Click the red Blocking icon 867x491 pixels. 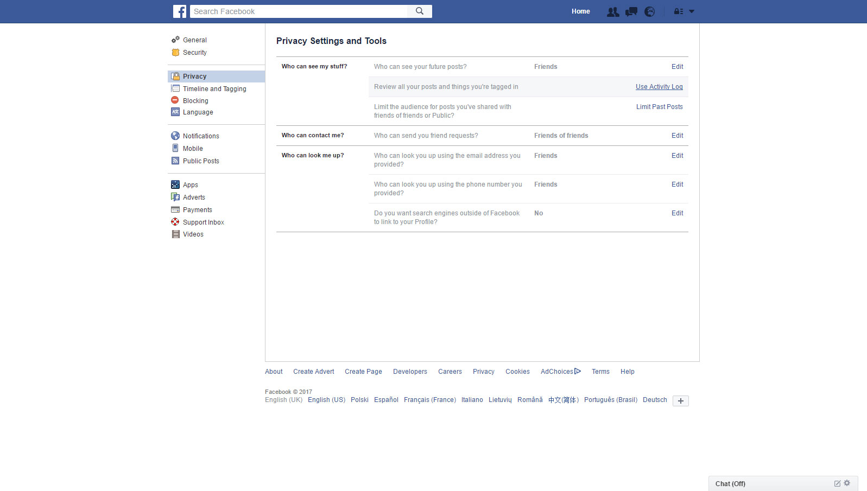[x=175, y=100]
